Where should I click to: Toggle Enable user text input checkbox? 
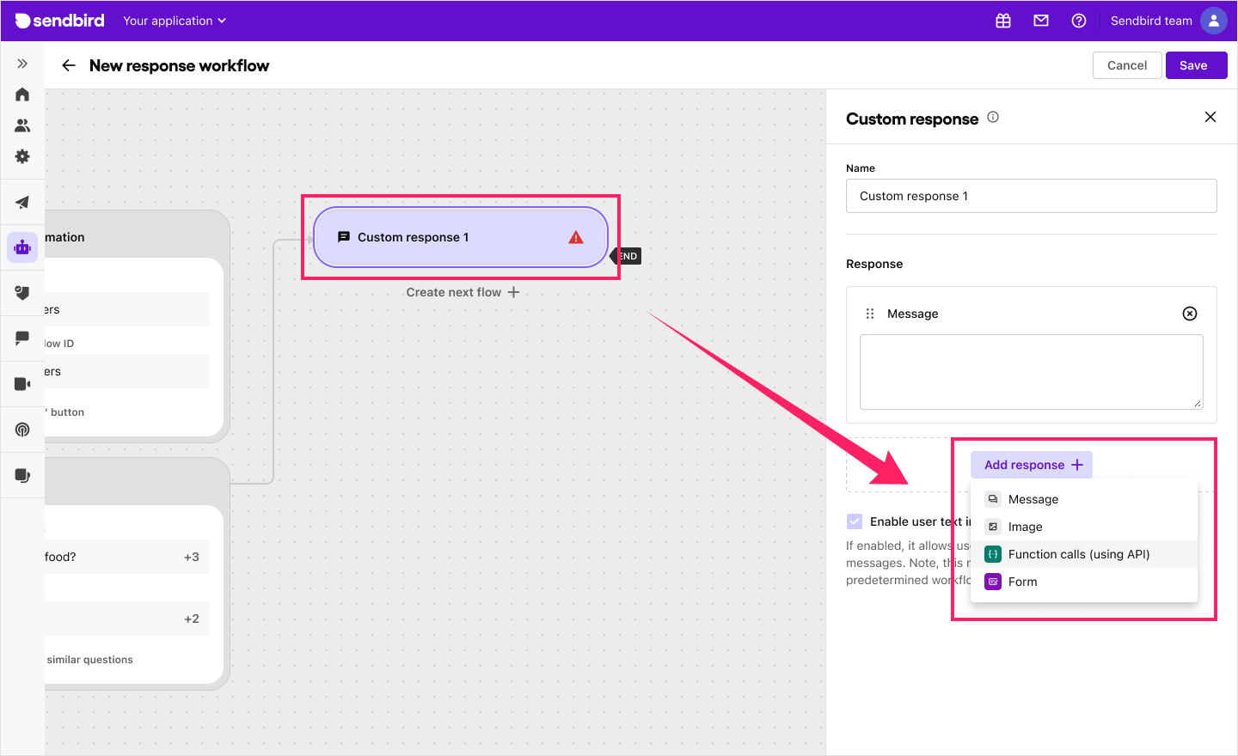(x=855, y=521)
